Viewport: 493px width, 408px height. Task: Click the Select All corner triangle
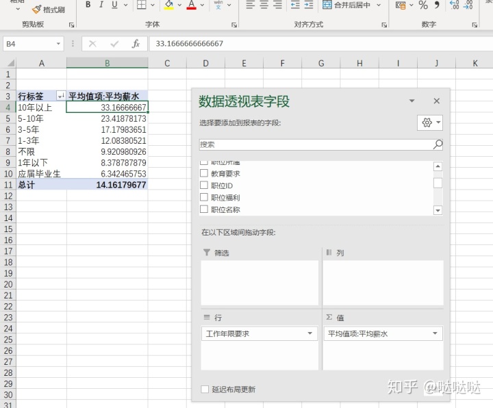[x=10, y=63]
